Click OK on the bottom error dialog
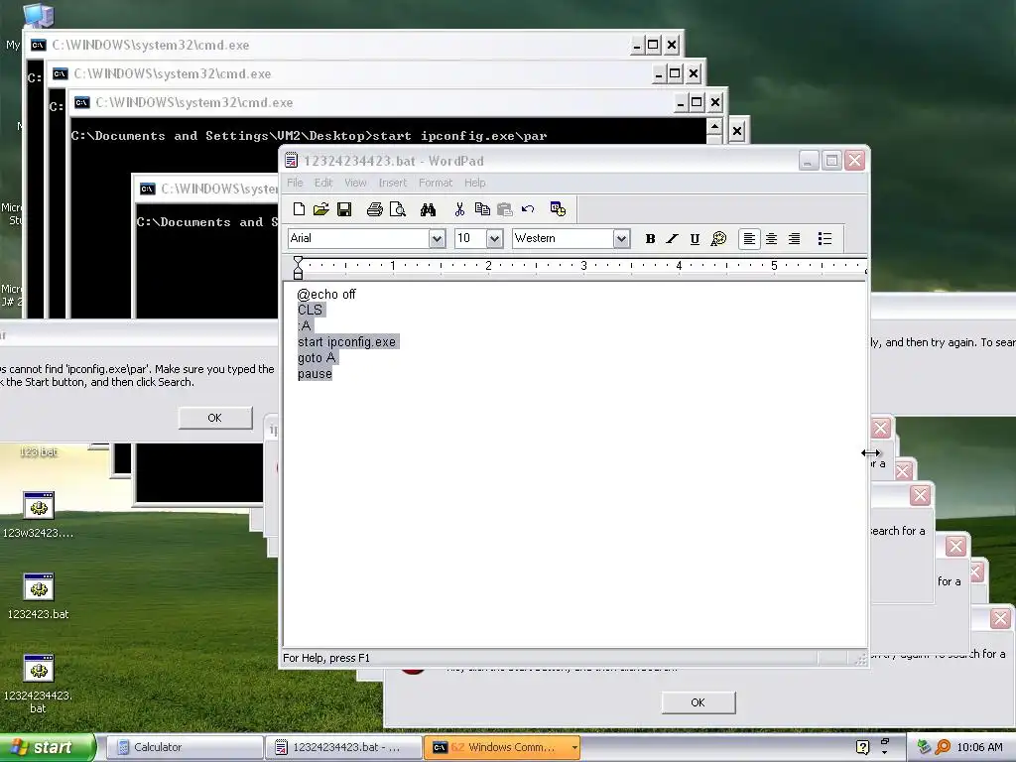 click(x=698, y=702)
